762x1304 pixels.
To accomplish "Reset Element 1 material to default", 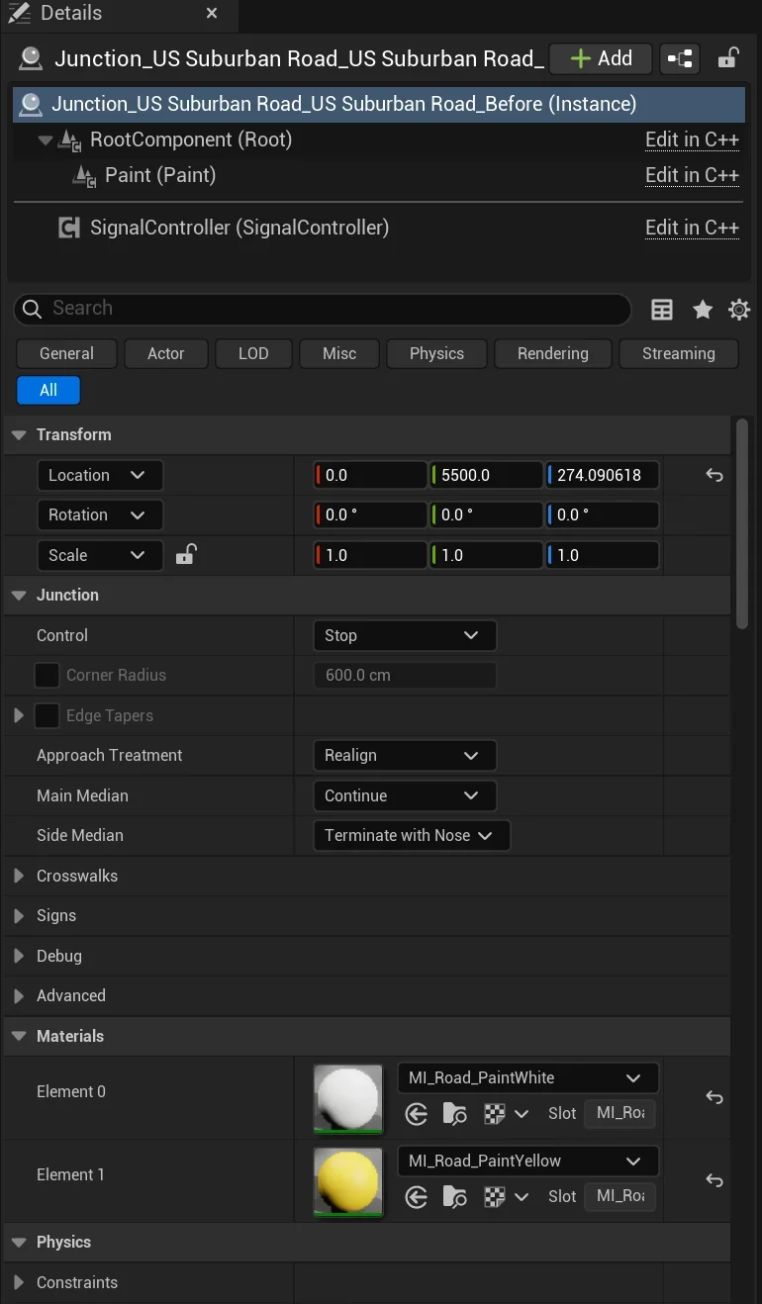I will click(714, 1180).
